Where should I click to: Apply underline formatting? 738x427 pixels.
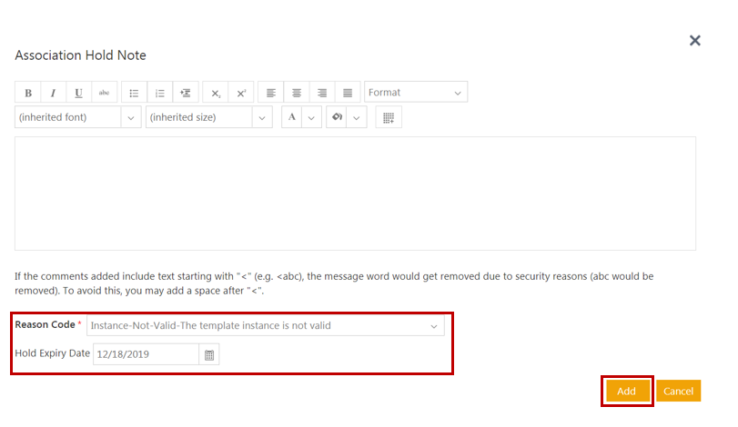[x=78, y=93]
